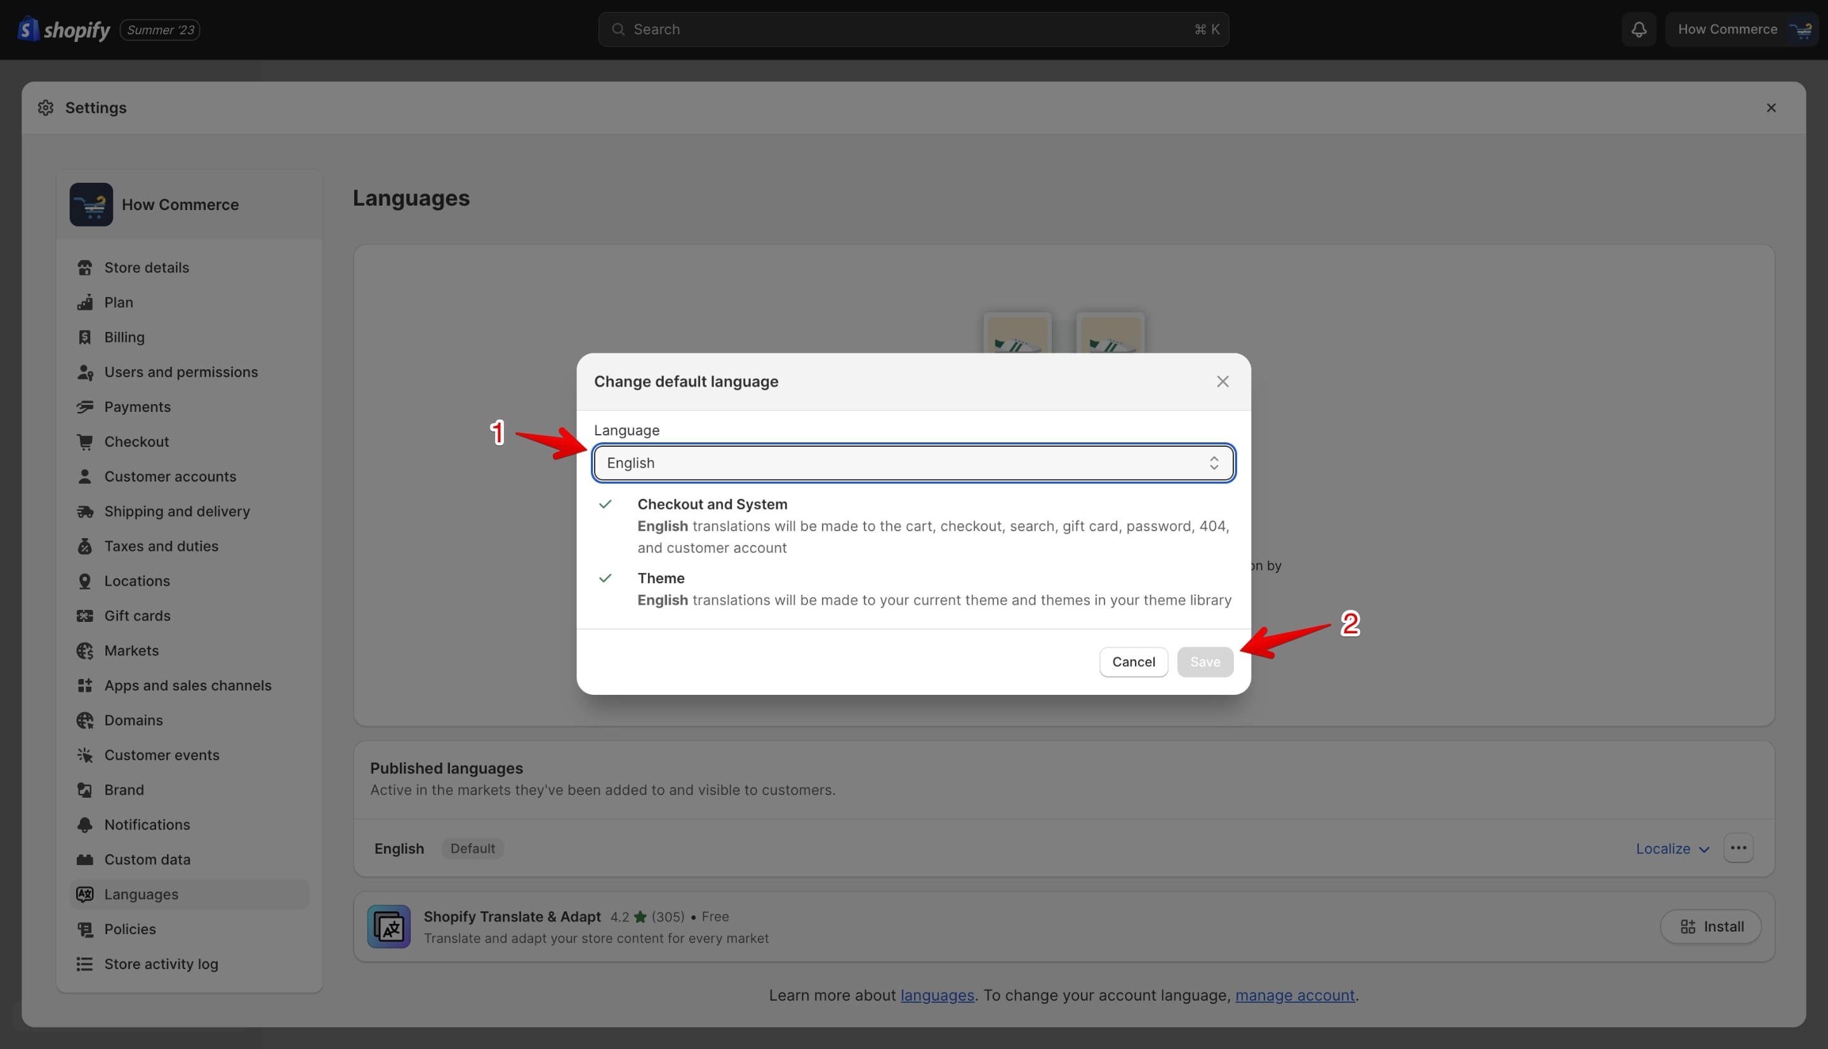Install Shopify Translate & Adapt

[1711, 927]
